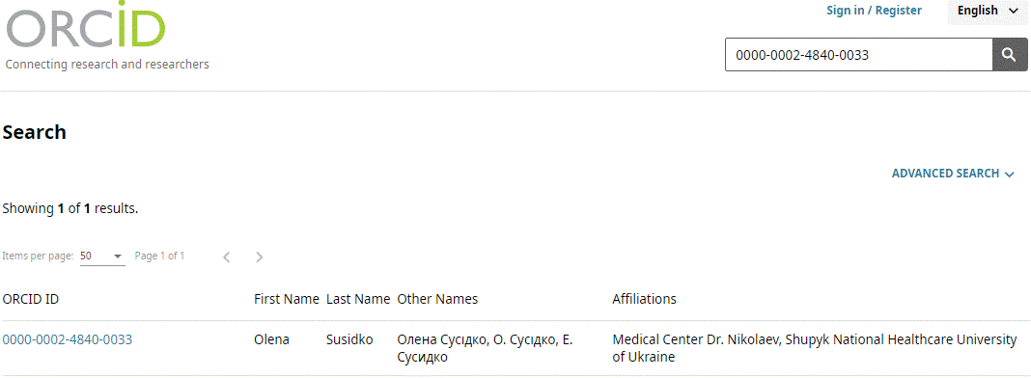The height and width of the screenshot is (378, 1031).
Task: Click the Other Names column header
Action: pos(437,299)
